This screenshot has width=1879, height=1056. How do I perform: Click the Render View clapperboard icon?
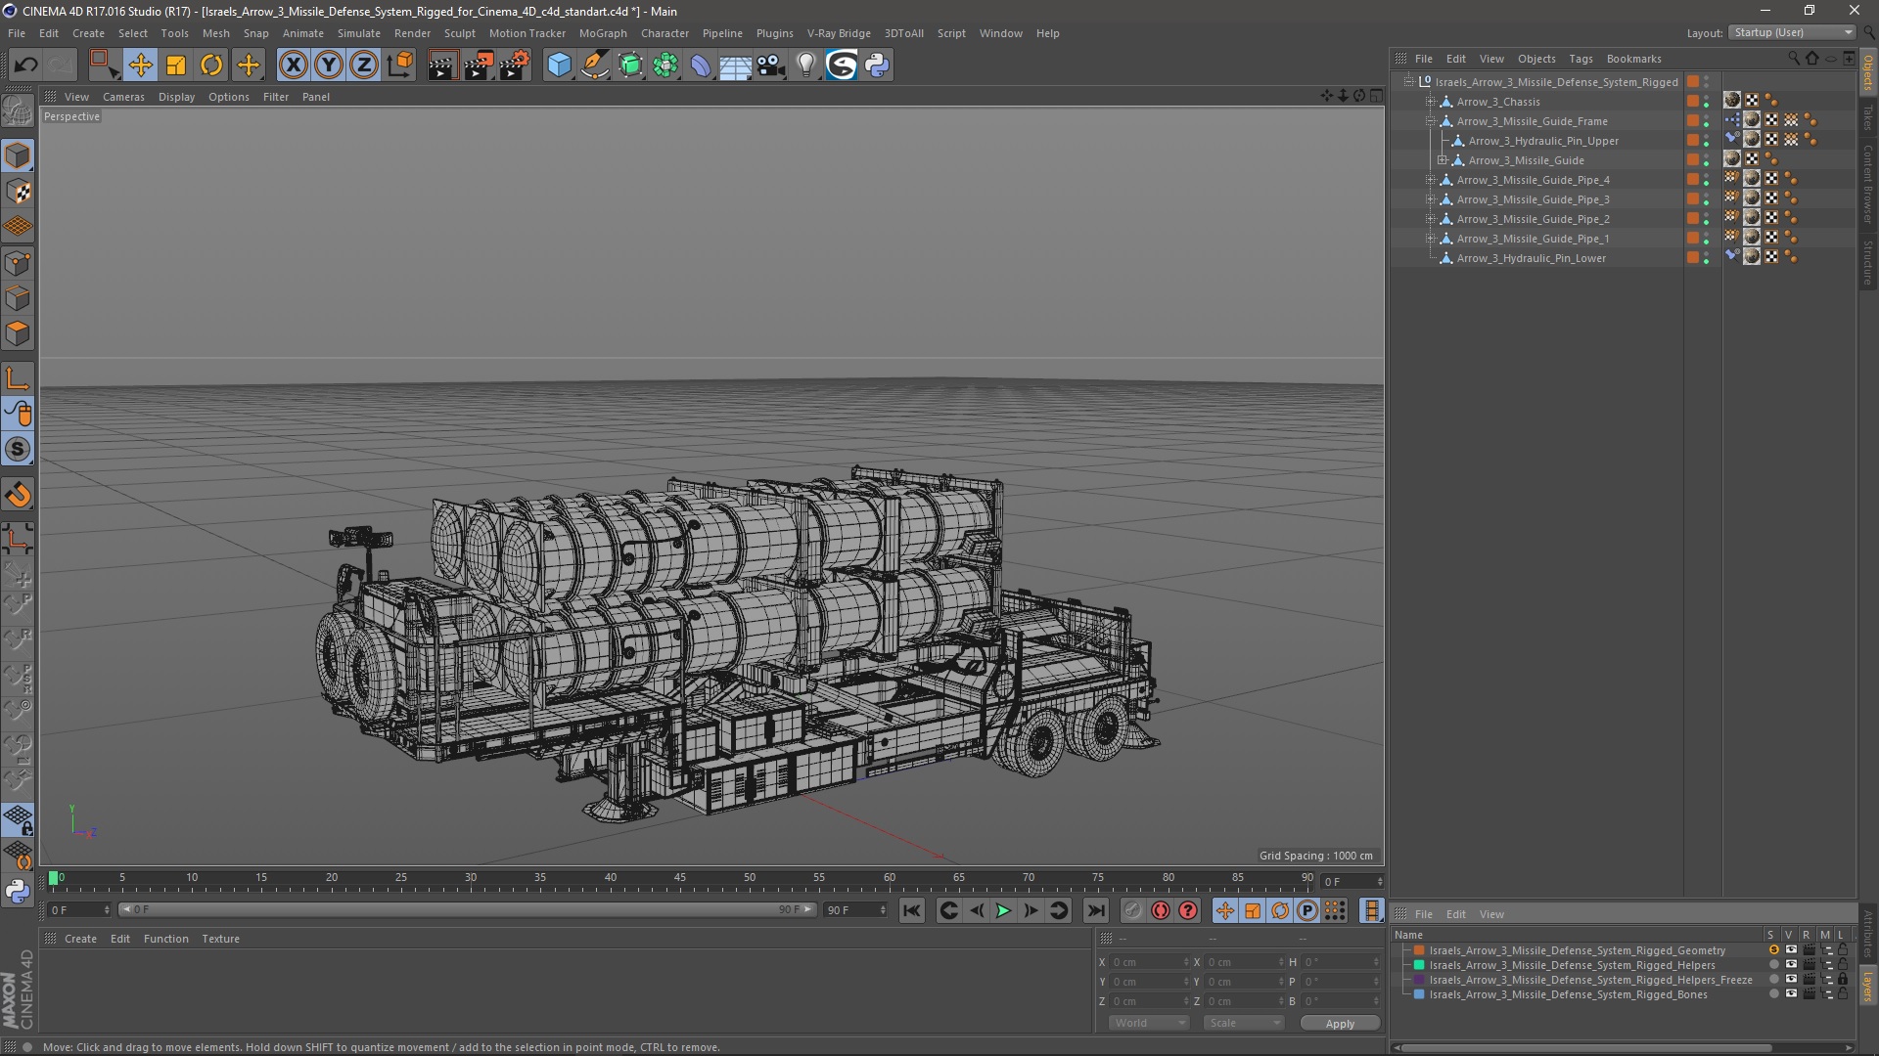point(442,66)
